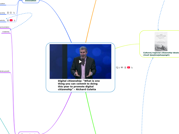The image size is (179, 134).
Task: Select the 'erimentation' subtopic
Action: click(5, 27)
